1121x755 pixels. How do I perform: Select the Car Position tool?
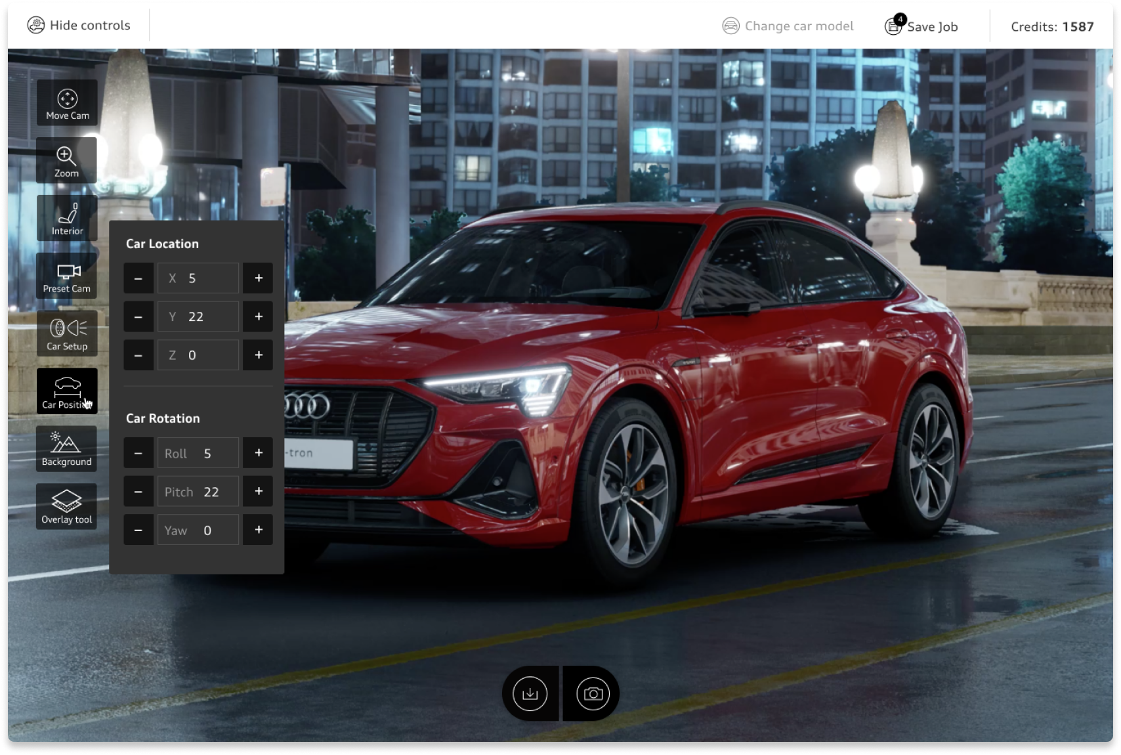67,391
